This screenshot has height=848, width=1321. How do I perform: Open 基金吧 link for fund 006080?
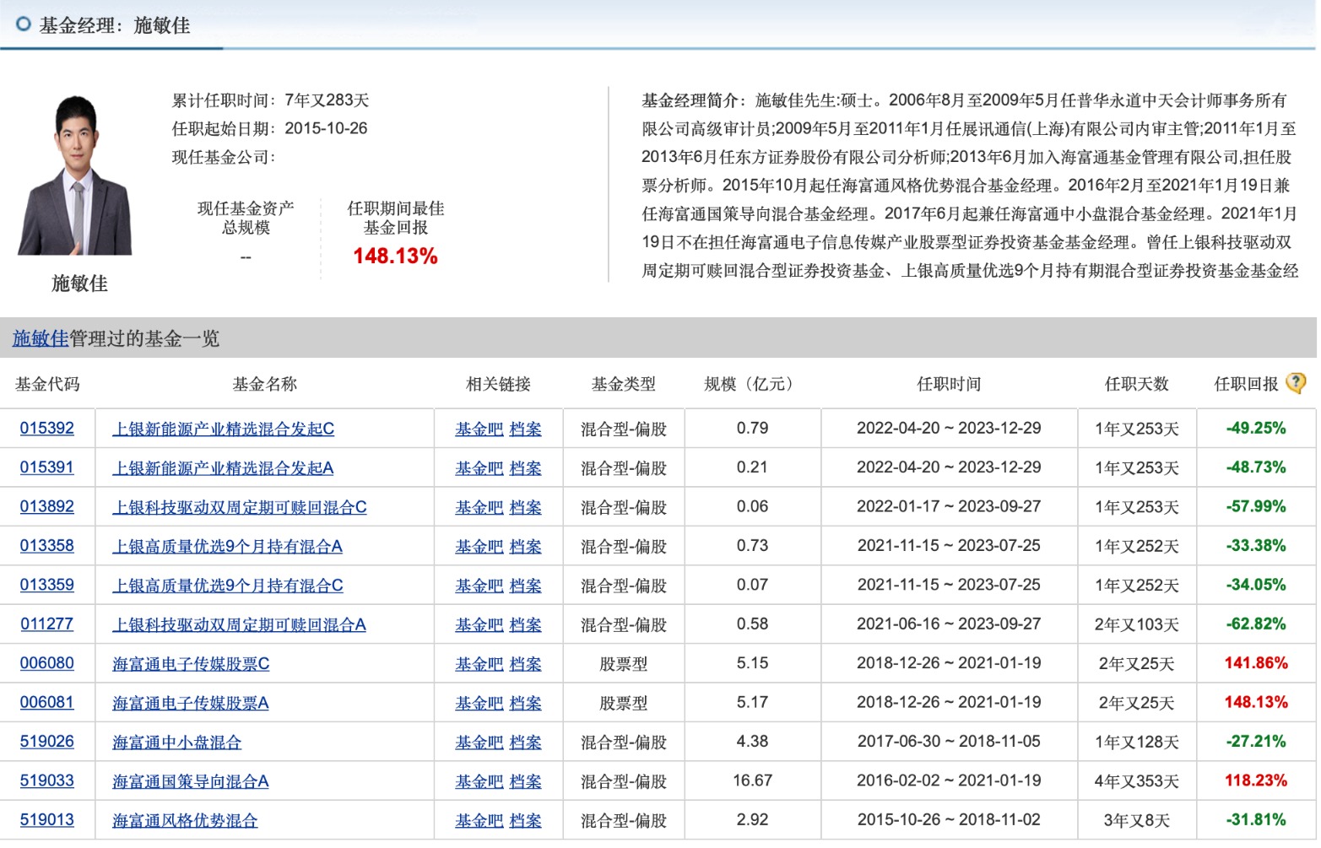click(x=479, y=664)
